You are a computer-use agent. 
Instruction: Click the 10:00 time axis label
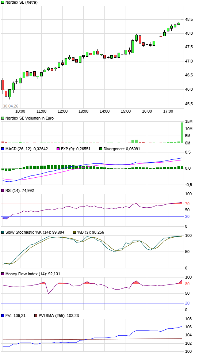(20, 111)
